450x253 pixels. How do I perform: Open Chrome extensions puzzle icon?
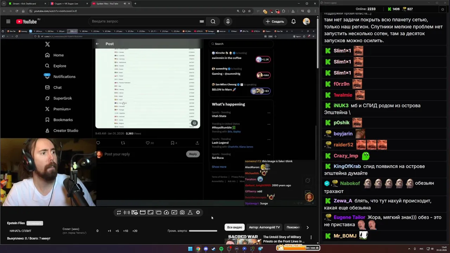pos(284,11)
